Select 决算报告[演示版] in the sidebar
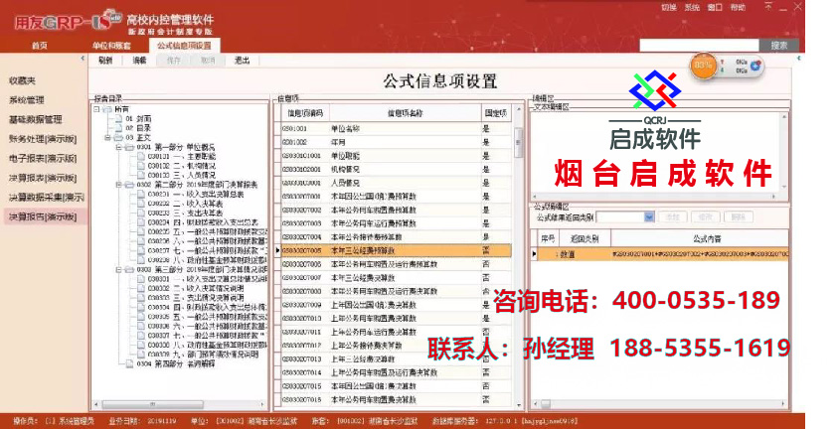Viewport: 837px width, 429px height. [43, 216]
